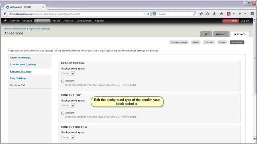Close the Appearance browser tab
Viewport: 257px width, 144px height.
click(x=43, y=7)
